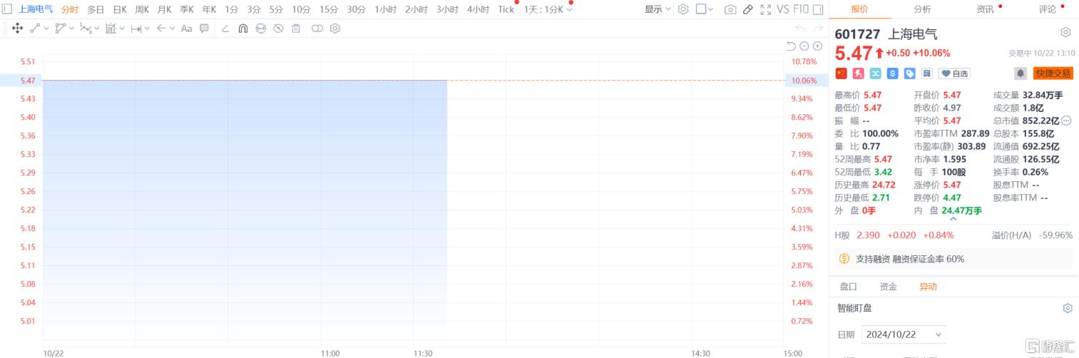
Task: Select the horizontal distance ruler tool
Action: pyautogui.click(x=135, y=29)
